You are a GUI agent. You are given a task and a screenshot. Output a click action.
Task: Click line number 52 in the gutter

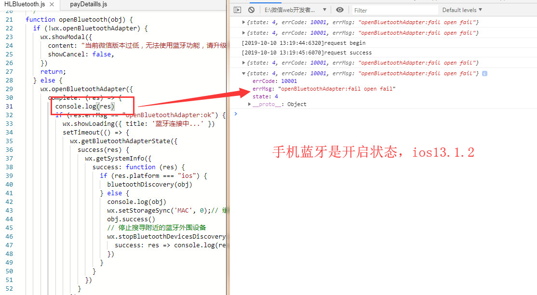point(9,288)
